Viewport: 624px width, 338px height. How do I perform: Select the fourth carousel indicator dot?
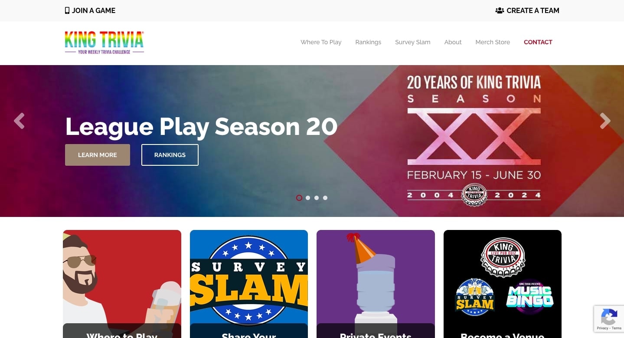[325, 198]
